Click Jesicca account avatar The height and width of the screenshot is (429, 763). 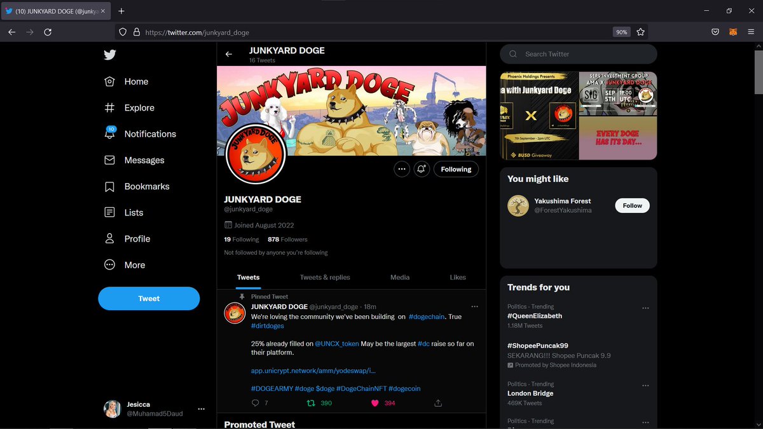pos(113,409)
